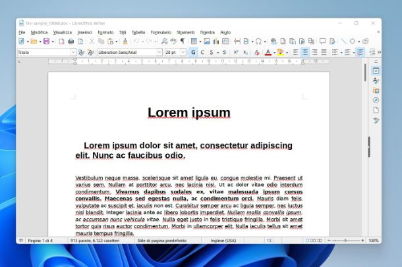
Task: Open the Save button dropdown arrow
Action: tap(53, 41)
